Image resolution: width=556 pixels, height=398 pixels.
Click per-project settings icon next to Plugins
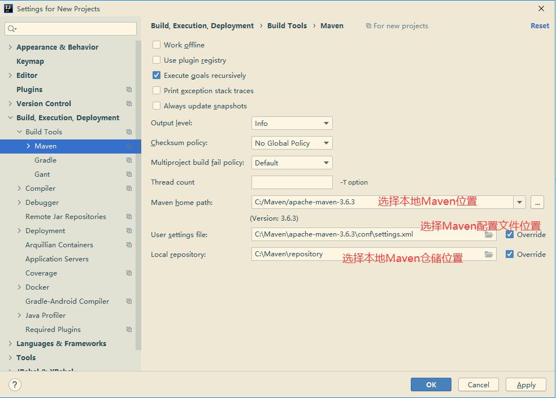(x=129, y=89)
